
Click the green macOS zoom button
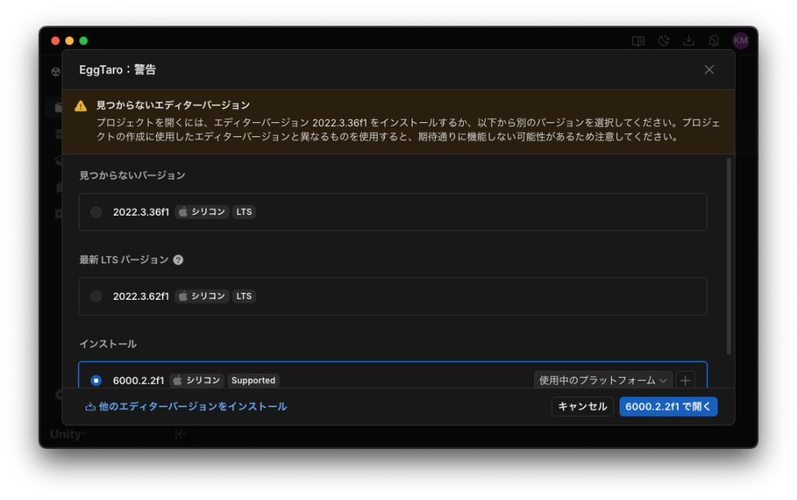tap(84, 40)
